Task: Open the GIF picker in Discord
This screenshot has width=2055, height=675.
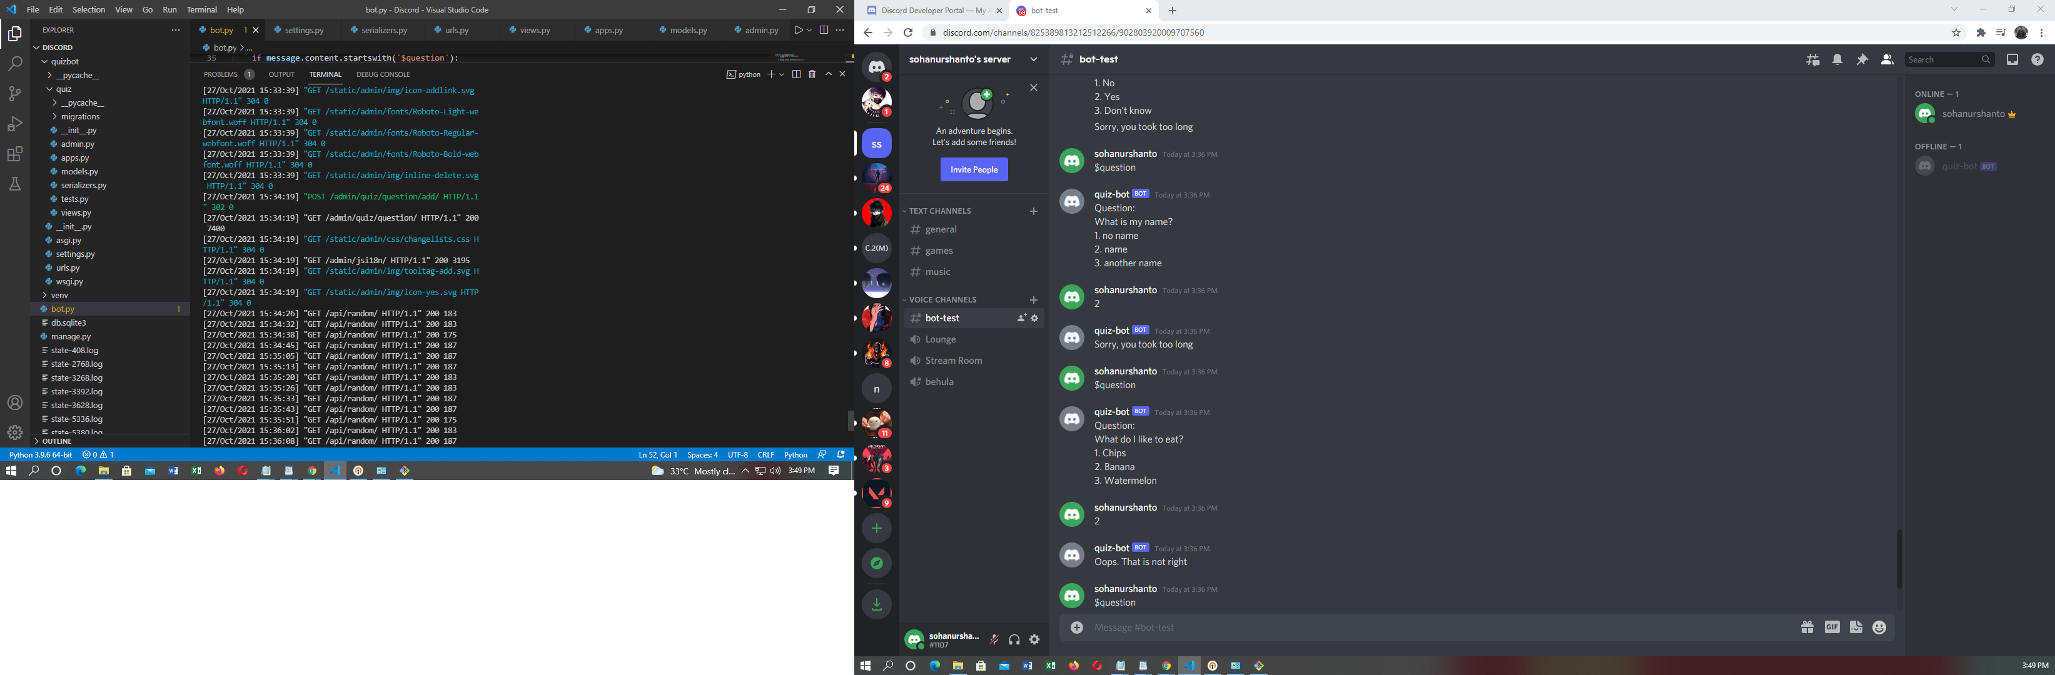Action: tap(1832, 627)
